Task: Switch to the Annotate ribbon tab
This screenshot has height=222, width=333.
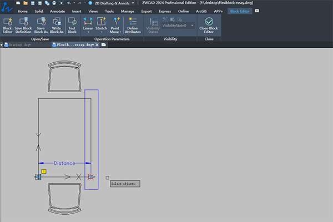Action: pos(57,11)
